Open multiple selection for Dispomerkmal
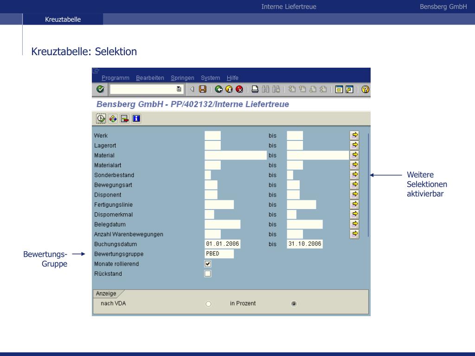 pos(354,214)
